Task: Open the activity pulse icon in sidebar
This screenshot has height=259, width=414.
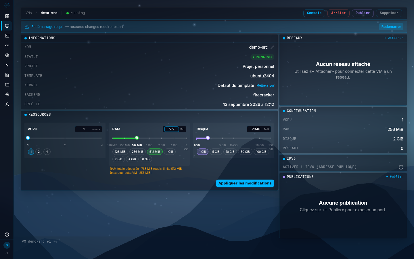Action: pyautogui.click(x=7, y=65)
